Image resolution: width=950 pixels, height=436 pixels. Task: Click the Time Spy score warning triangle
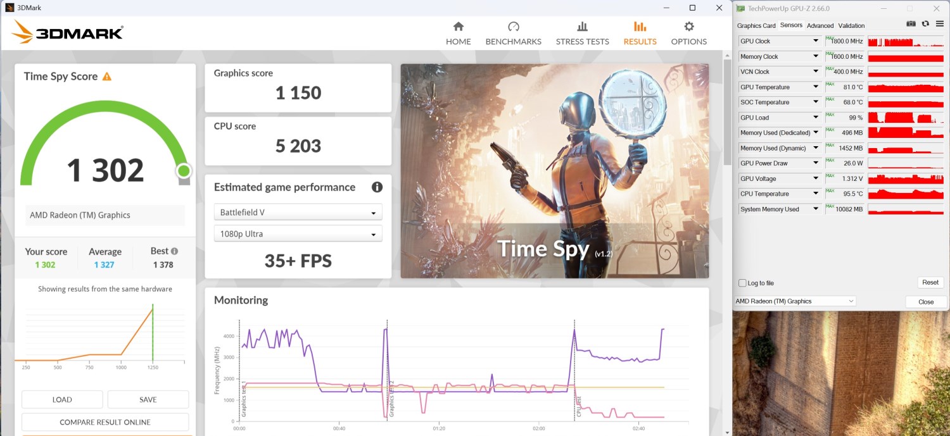[107, 77]
